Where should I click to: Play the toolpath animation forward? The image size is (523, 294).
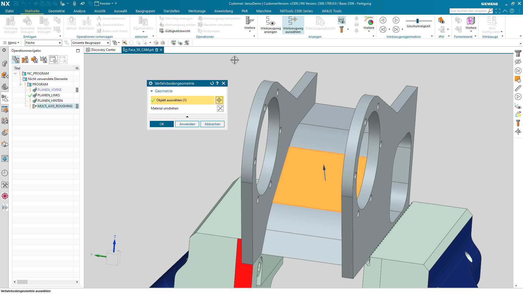click(396, 20)
